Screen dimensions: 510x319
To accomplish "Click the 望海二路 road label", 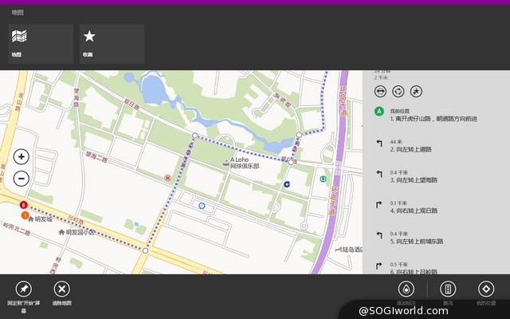I will point(96,156).
